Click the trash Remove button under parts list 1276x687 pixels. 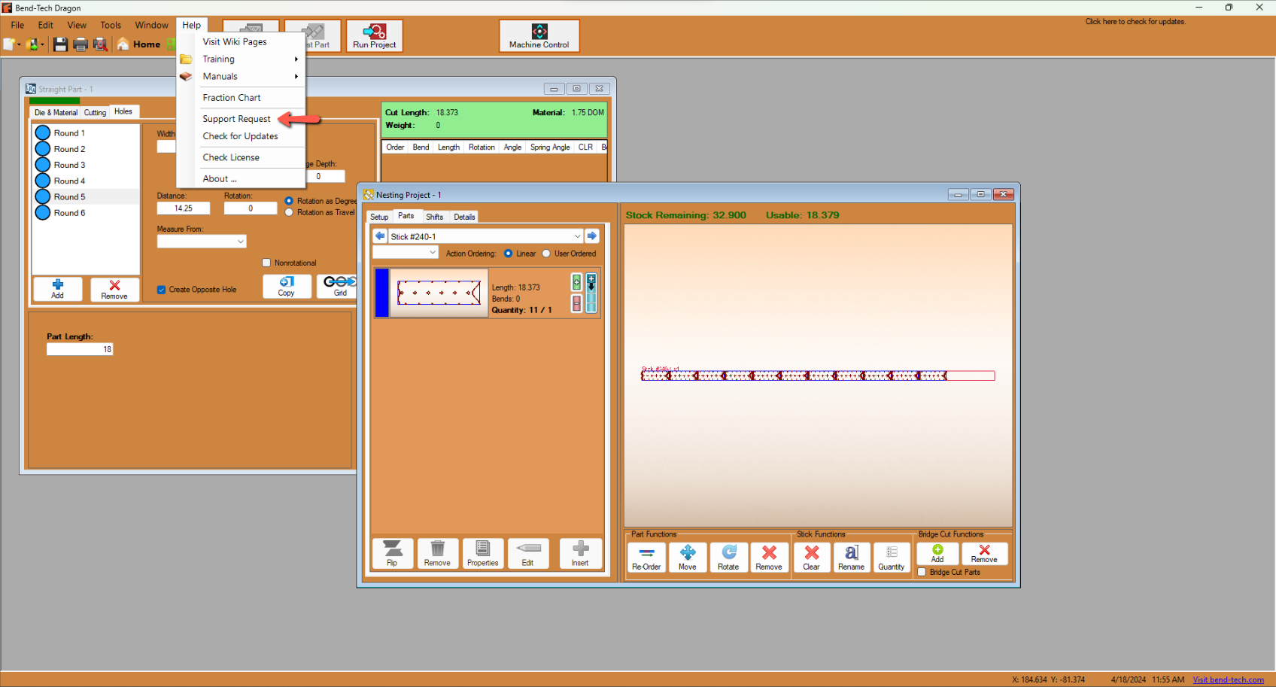438,554
